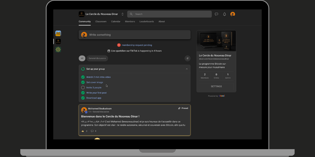Open the skool.com group URL link
This screenshot has width=315, height=157.
214,59
